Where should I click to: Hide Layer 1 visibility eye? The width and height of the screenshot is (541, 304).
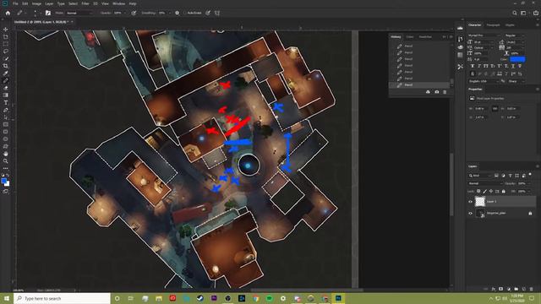470,202
